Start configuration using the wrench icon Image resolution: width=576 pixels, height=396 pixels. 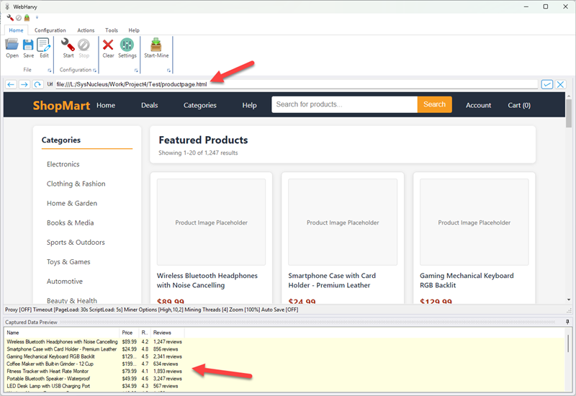[68, 47]
